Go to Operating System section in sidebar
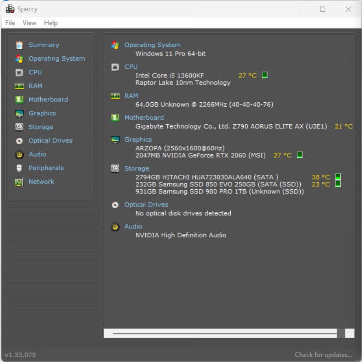Image resolution: width=362 pixels, height=362 pixels. [56, 59]
